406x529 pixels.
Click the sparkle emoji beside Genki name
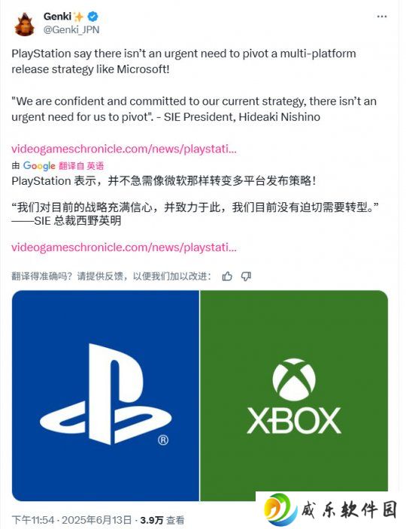click(x=79, y=17)
